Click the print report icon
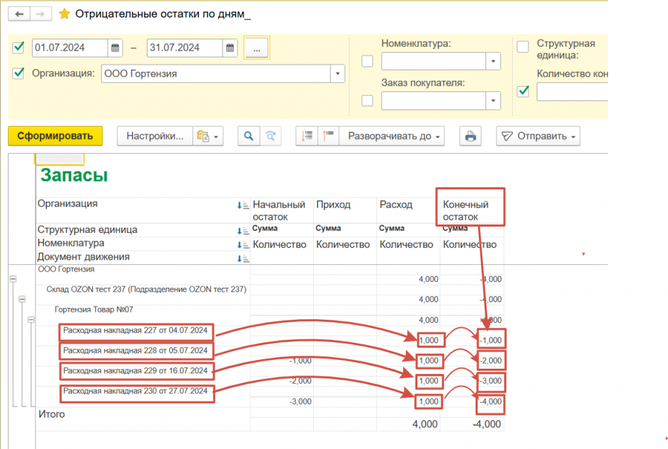Screen dimensions: 668x449 pyautogui.click(x=469, y=136)
